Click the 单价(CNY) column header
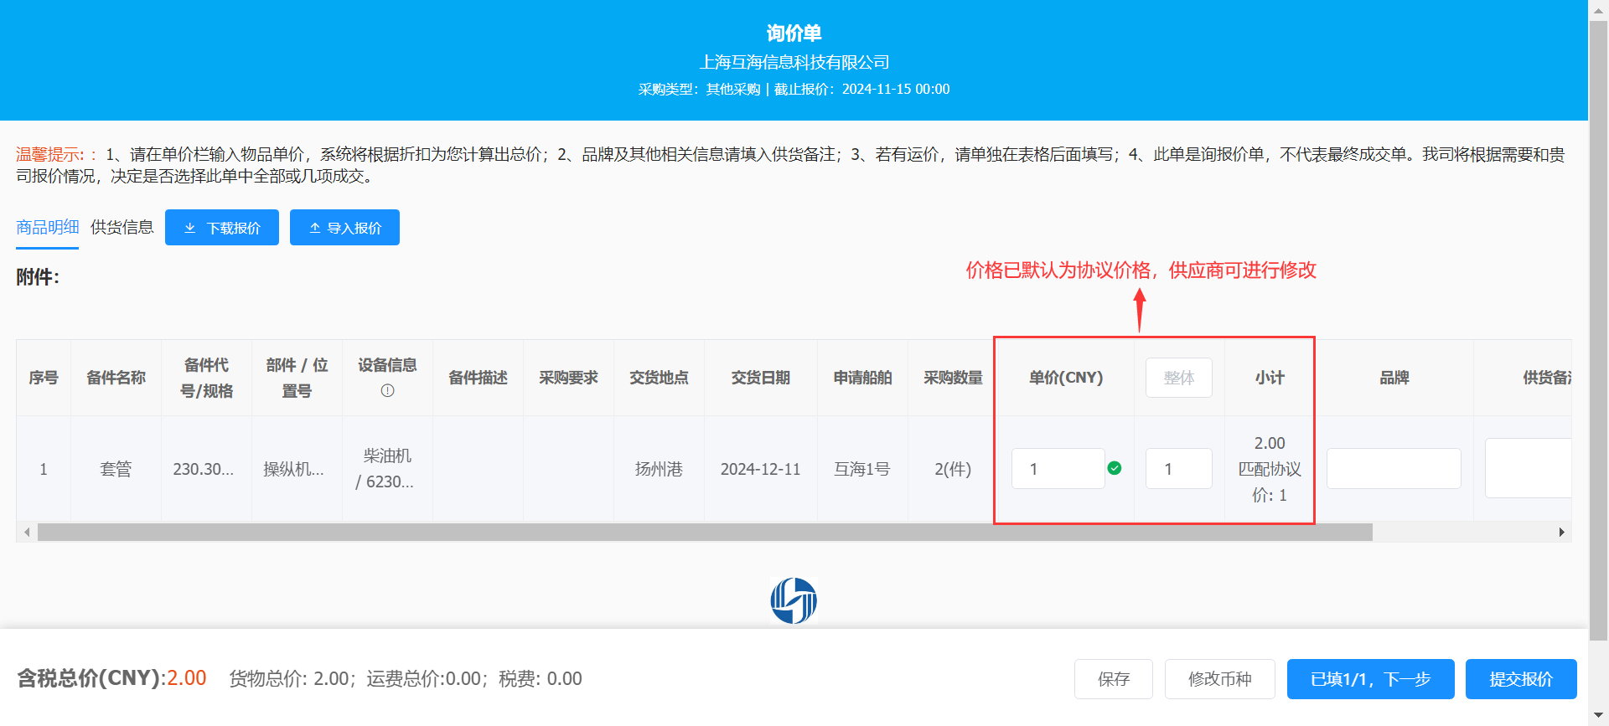Screen dimensions: 1609x726 click(x=1066, y=378)
